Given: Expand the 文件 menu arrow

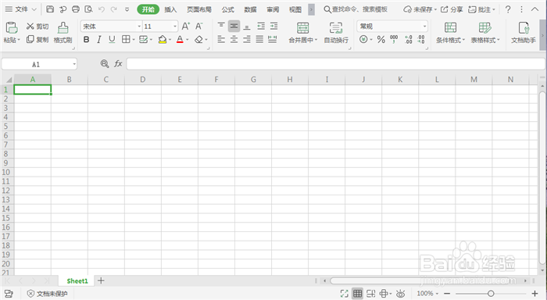Looking at the screenshot, I should point(34,9).
